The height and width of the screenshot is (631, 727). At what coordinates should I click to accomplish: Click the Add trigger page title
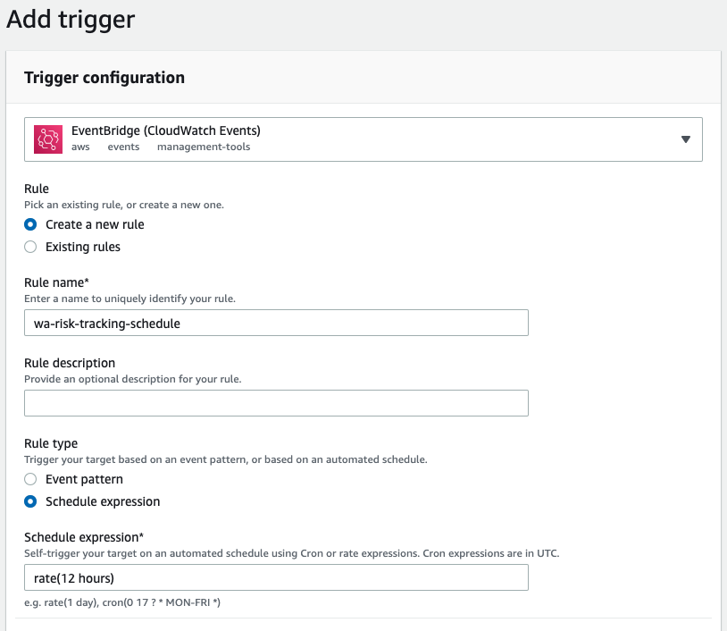(x=70, y=19)
